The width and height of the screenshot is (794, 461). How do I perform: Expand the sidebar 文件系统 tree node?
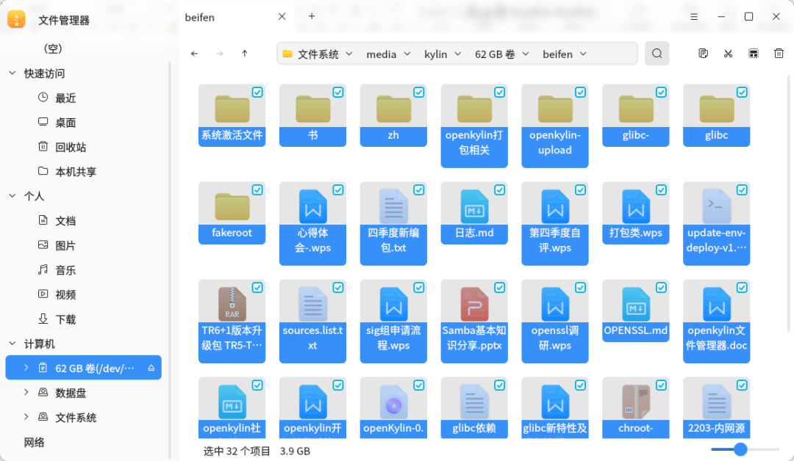(x=26, y=417)
